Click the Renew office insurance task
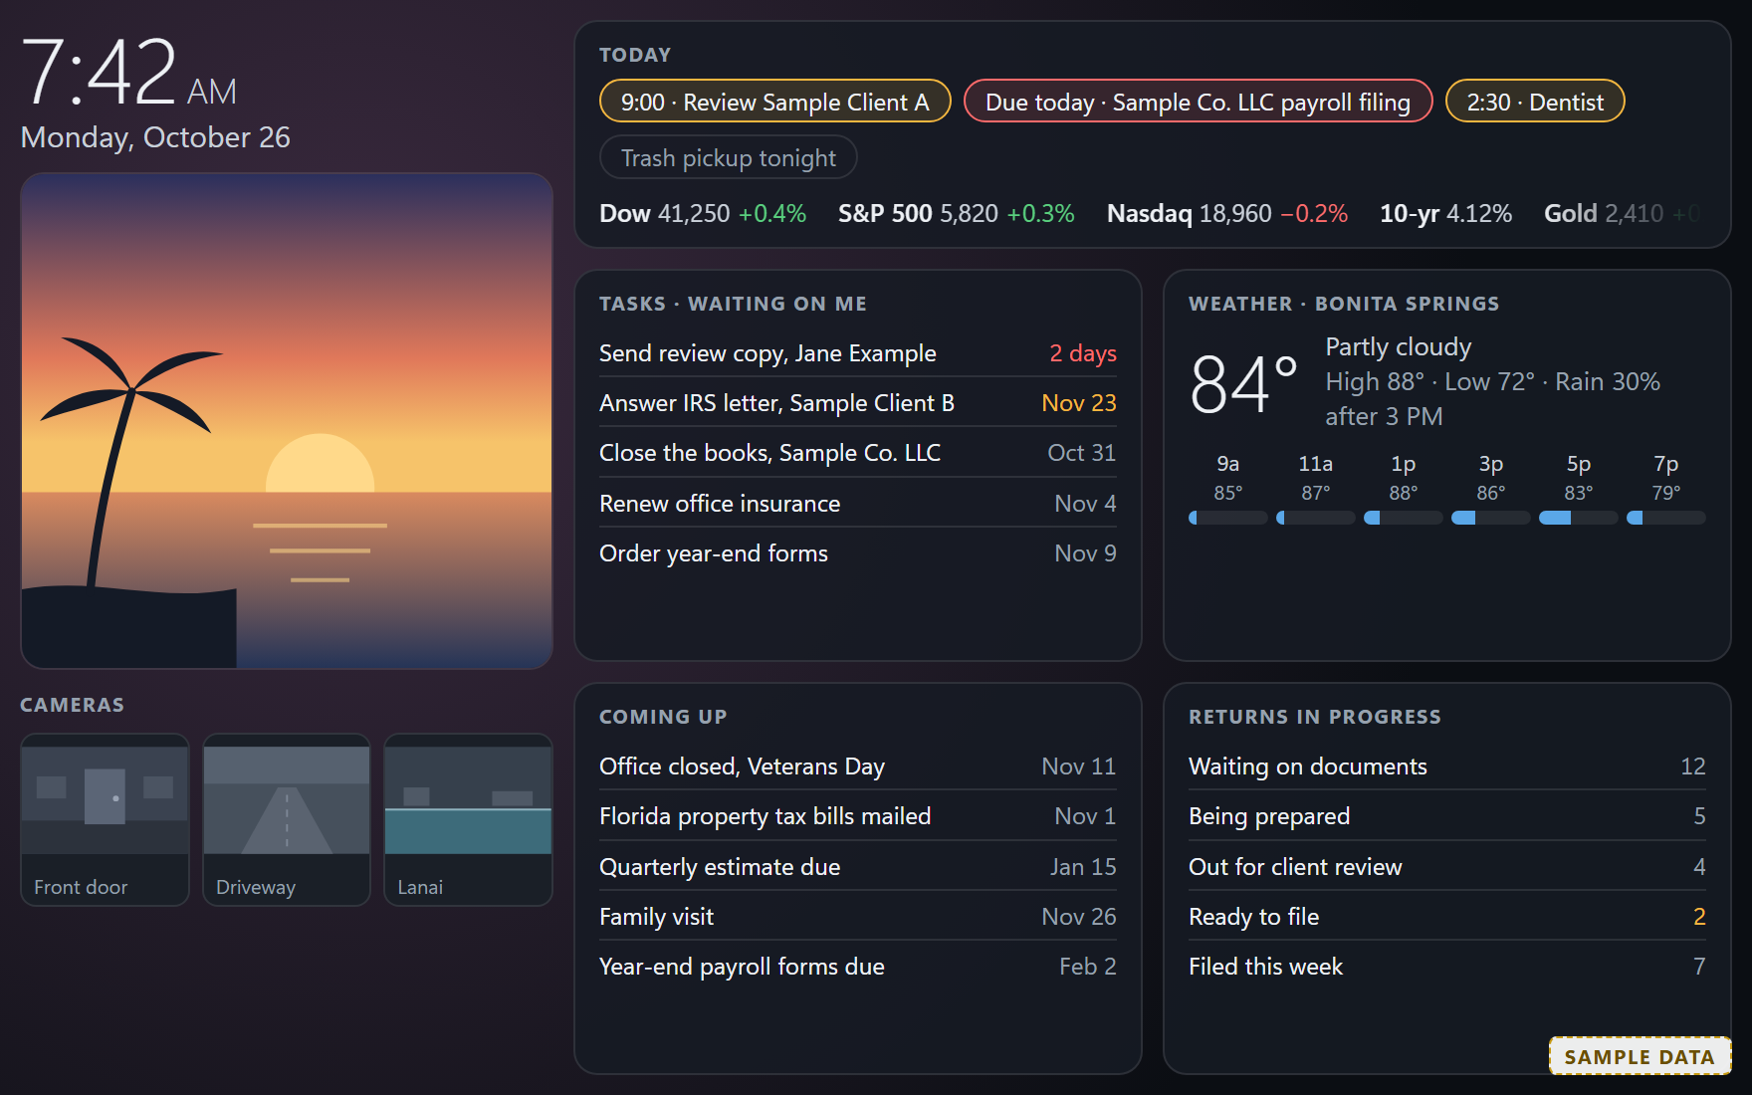Image resolution: width=1752 pixels, height=1095 pixels. click(858, 504)
